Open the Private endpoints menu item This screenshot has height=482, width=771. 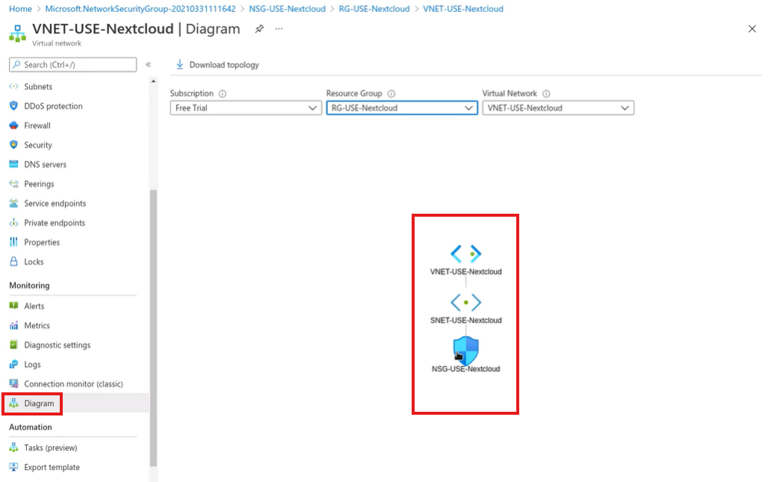[x=54, y=223]
